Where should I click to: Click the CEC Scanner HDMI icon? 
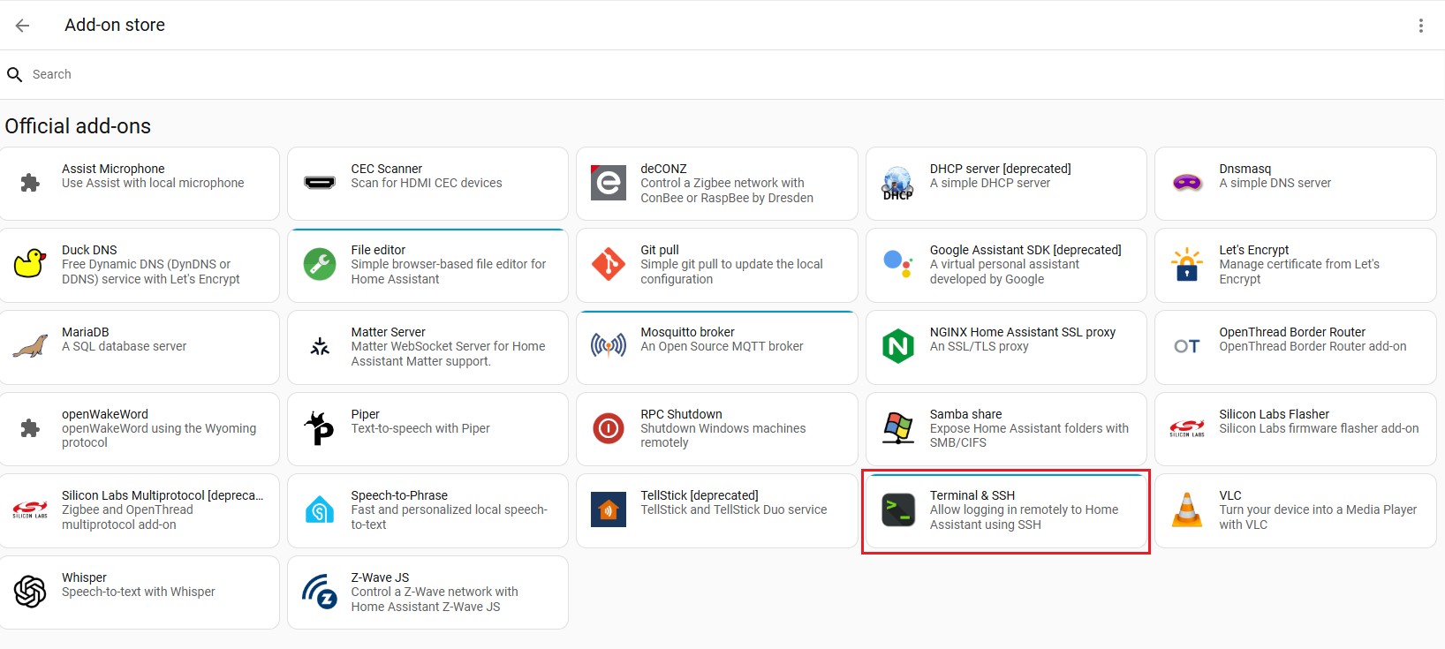pos(319,183)
